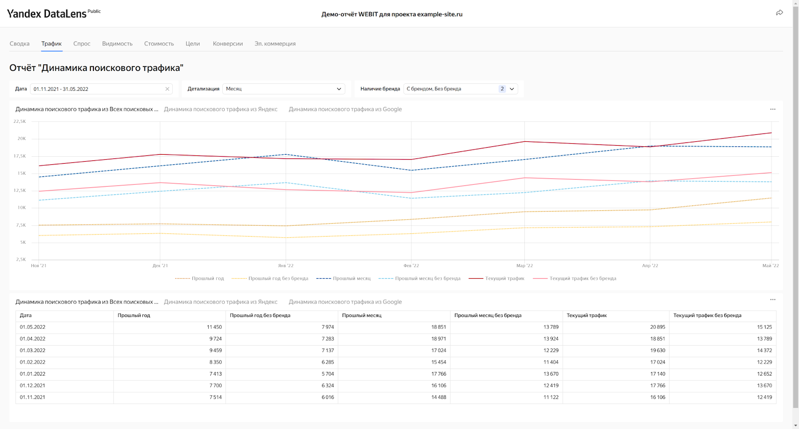Switch to the Конверсии tab

(228, 44)
